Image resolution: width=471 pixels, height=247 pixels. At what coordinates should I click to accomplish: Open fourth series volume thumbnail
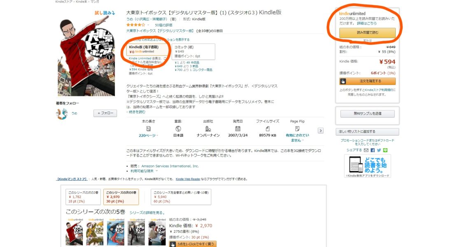click(x=136, y=232)
